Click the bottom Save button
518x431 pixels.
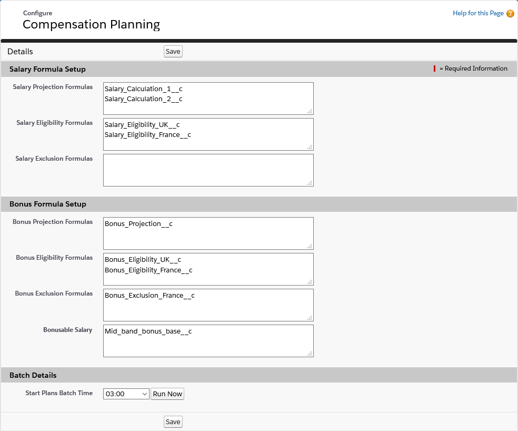pos(173,422)
